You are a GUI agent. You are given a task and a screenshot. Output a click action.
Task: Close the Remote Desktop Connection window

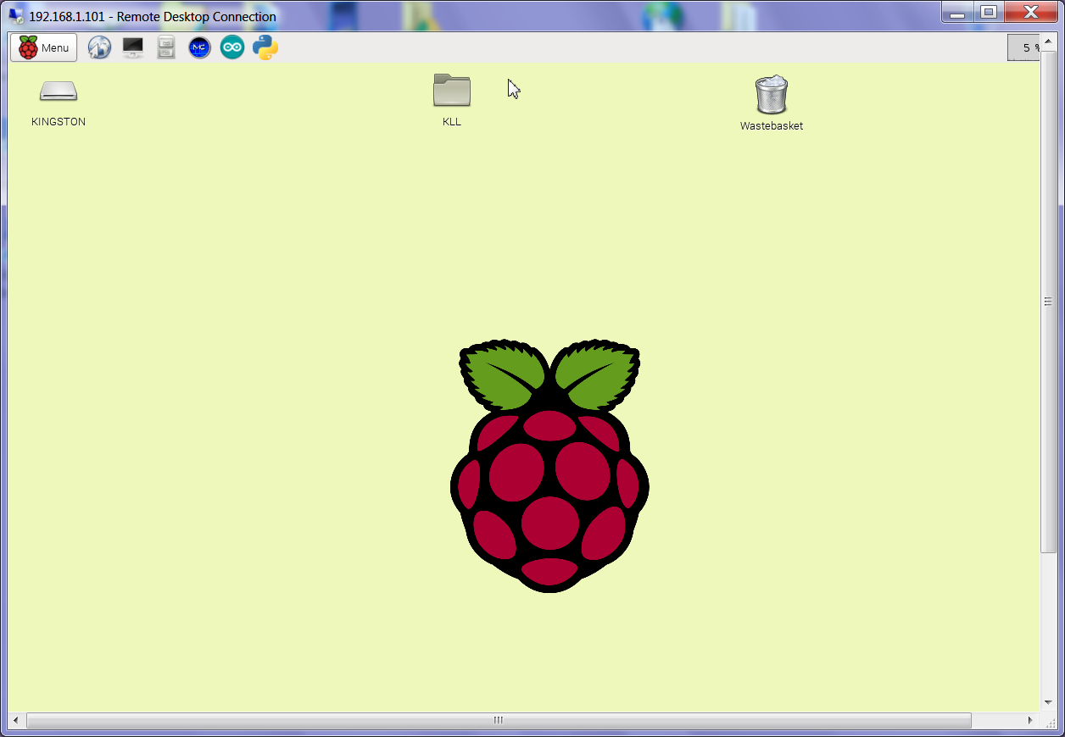point(1031,12)
